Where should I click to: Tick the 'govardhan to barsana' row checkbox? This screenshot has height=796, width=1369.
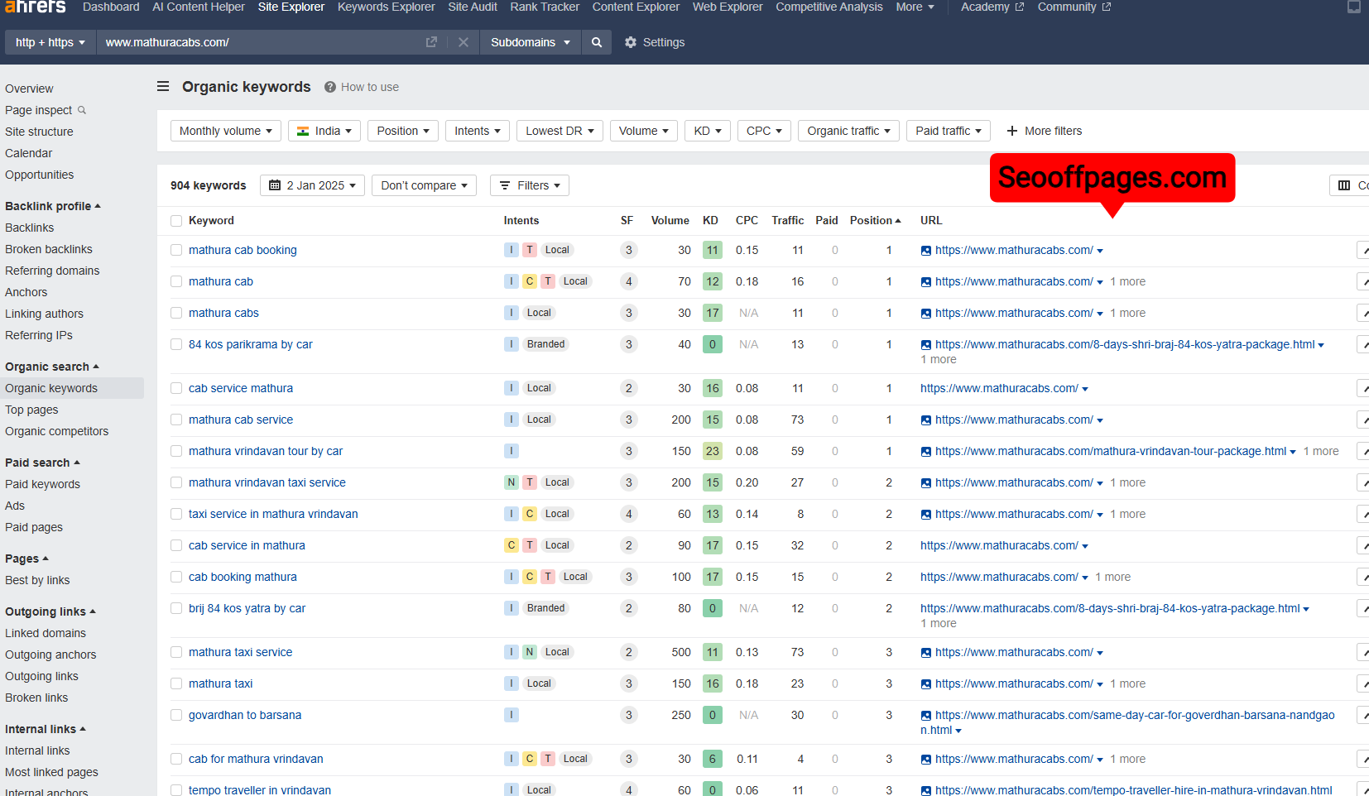[176, 715]
